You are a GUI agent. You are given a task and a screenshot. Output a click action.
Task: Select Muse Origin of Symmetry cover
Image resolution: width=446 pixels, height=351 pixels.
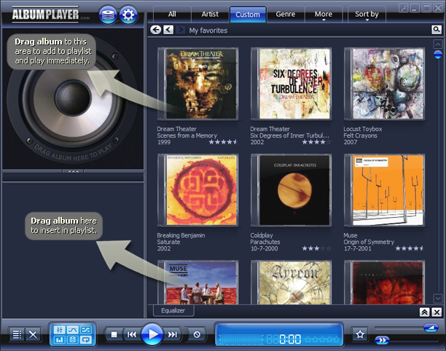[384, 190]
